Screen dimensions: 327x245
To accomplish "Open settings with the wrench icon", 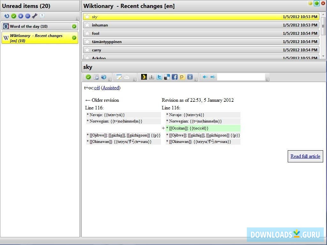I will (x=34, y=16).
